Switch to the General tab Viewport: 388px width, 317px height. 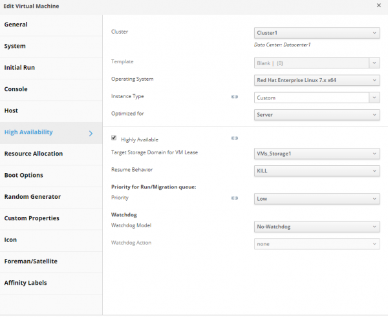pyautogui.click(x=16, y=25)
